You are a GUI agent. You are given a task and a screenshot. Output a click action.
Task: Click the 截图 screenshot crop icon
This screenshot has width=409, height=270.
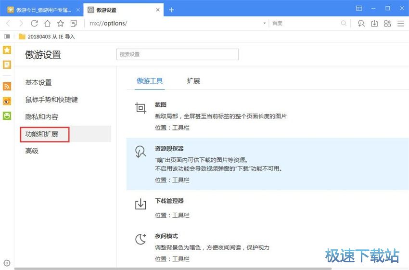[141, 108]
